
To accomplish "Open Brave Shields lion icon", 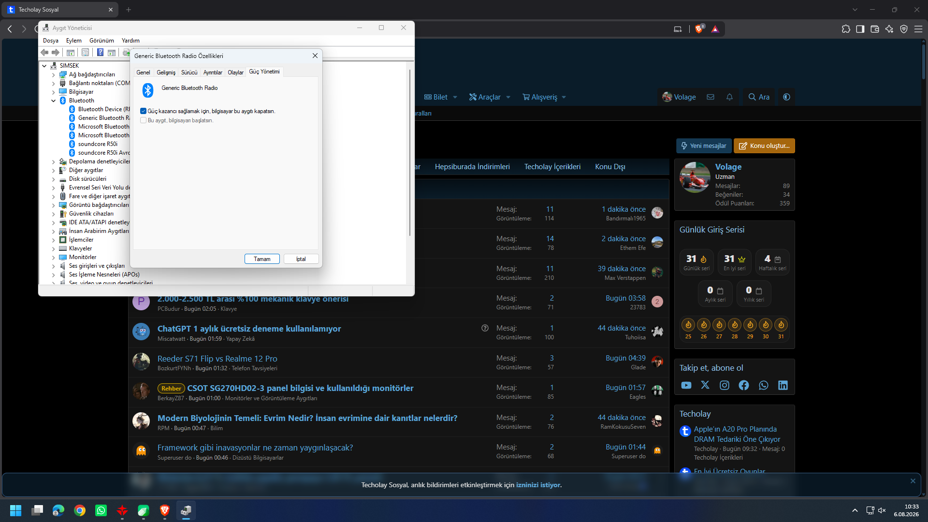I will (699, 29).
